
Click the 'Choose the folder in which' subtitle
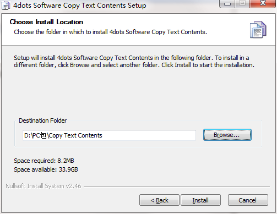click(x=111, y=32)
